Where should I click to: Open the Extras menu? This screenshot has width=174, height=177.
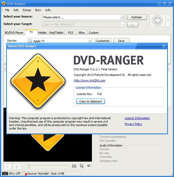coord(27,10)
